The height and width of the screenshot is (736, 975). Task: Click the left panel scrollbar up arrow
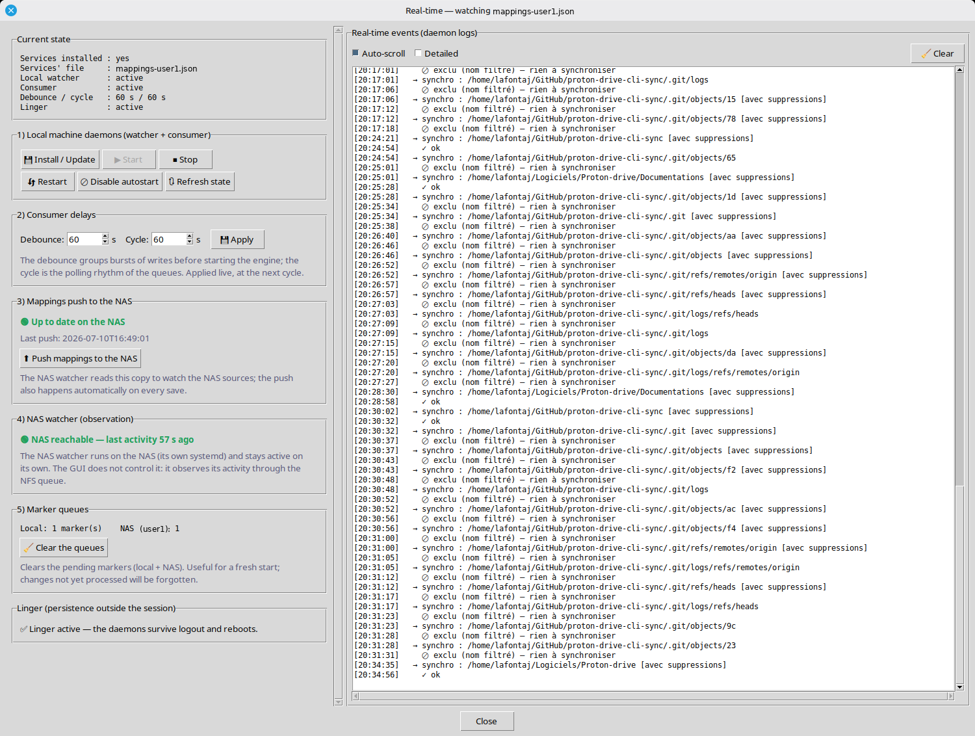click(x=338, y=30)
